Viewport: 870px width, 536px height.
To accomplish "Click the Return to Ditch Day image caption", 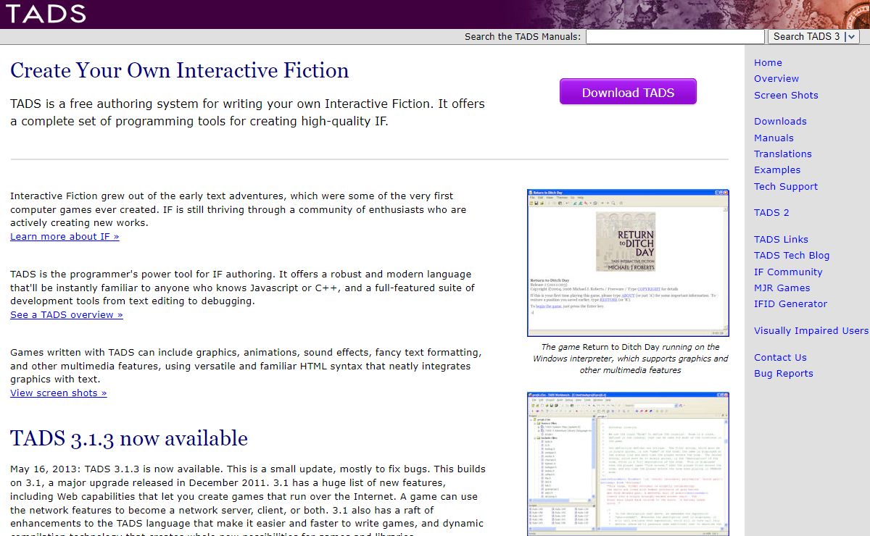I will click(x=630, y=359).
